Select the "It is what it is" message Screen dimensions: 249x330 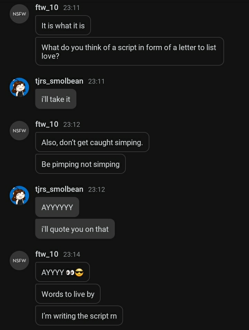63,25
